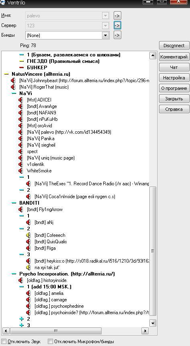Image resolution: width=190 pixels, height=346 pixels.
Task: Select ГНЕЗДО (Правильный смысл) channel
Action: 63,61
